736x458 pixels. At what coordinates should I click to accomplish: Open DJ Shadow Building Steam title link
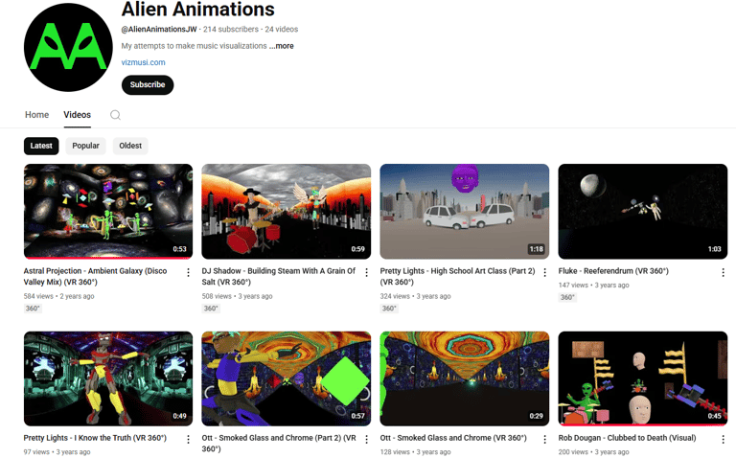pos(278,276)
